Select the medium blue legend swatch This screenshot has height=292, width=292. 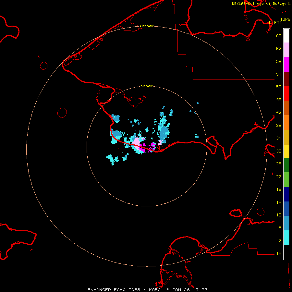coord(286,209)
